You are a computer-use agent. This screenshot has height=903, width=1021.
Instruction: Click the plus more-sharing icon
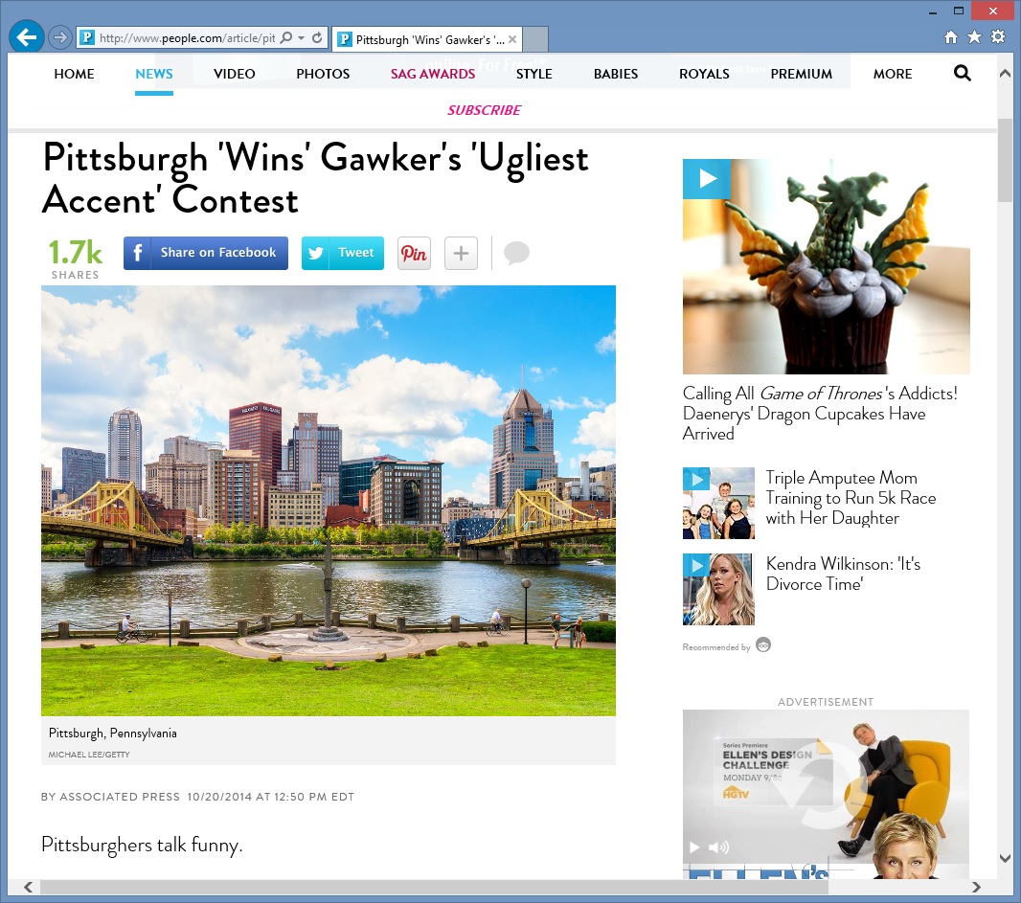pyautogui.click(x=461, y=253)
